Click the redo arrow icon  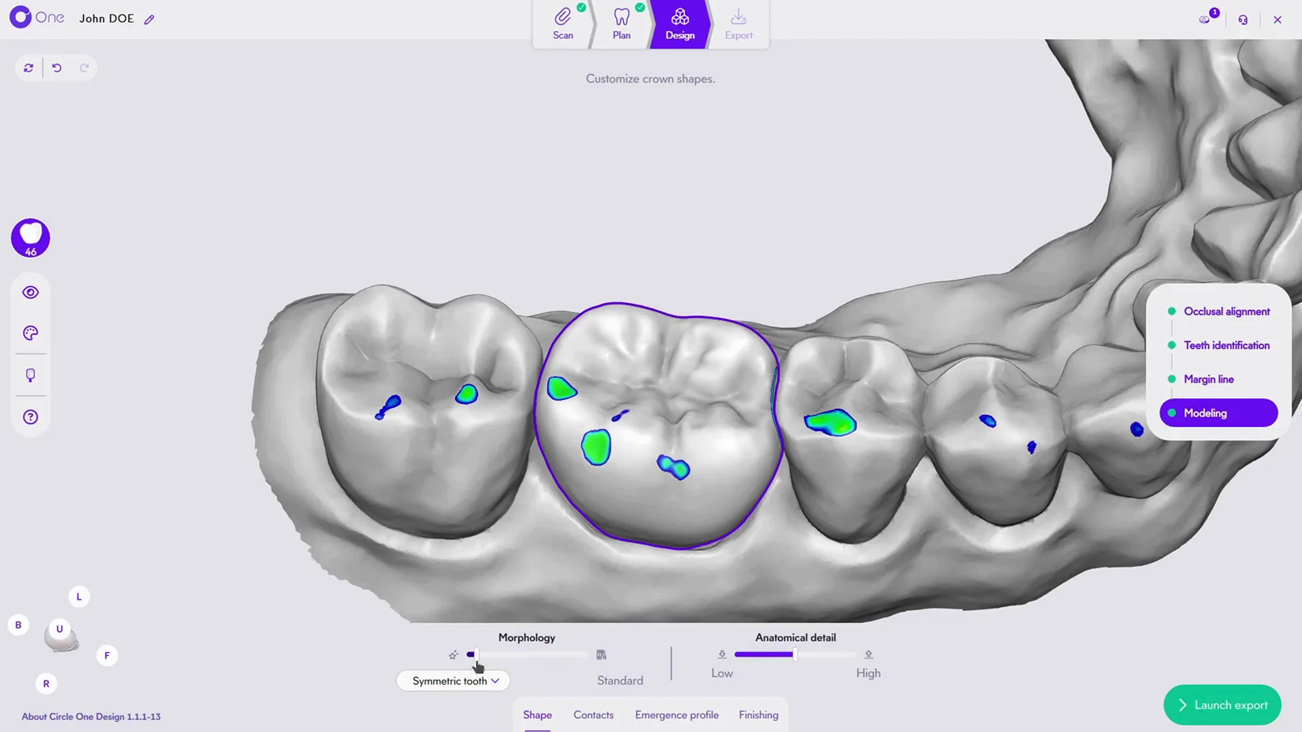tap(84, 68)
